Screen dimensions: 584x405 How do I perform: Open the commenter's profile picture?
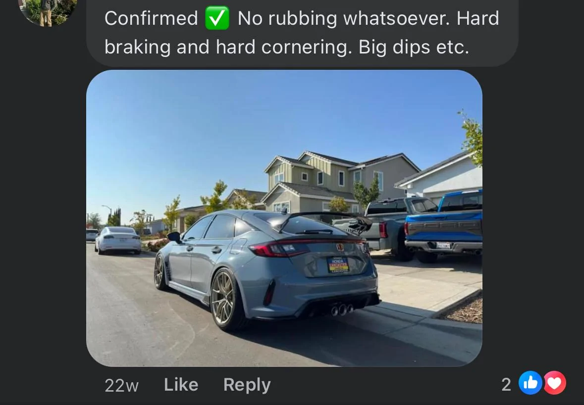coord(48,11)
